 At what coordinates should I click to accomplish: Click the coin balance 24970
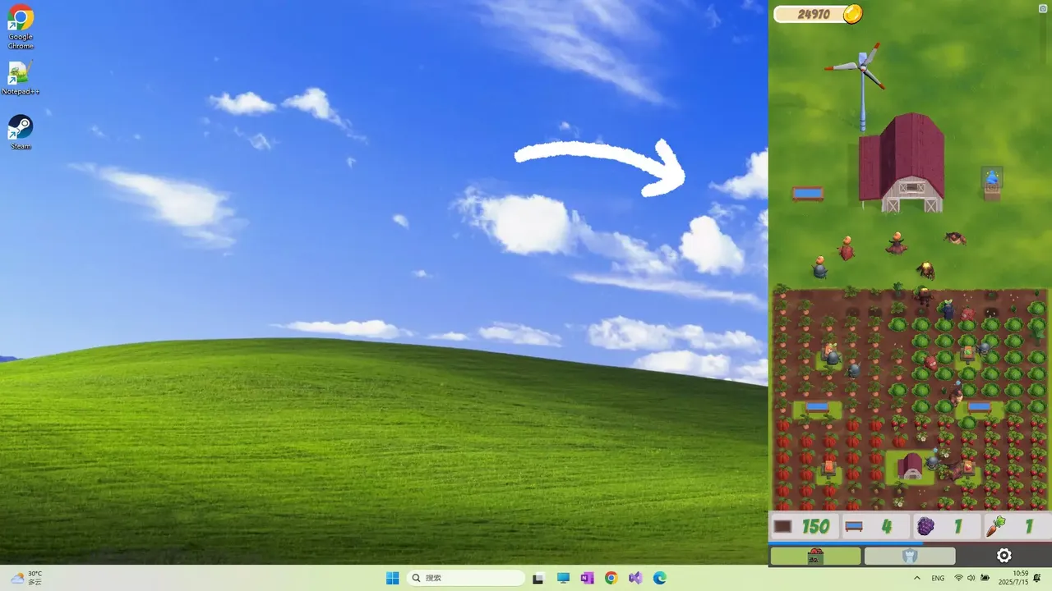click(814, 14)
